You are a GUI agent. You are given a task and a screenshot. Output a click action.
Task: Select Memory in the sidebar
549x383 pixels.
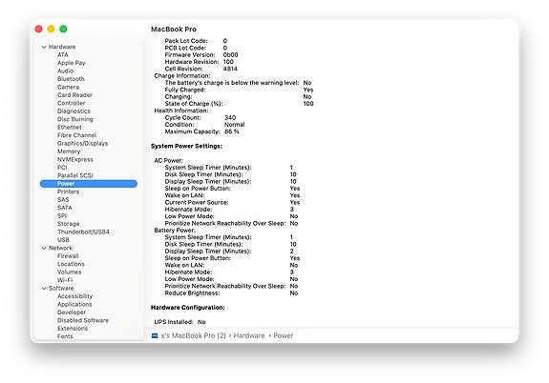pos(69,151)
